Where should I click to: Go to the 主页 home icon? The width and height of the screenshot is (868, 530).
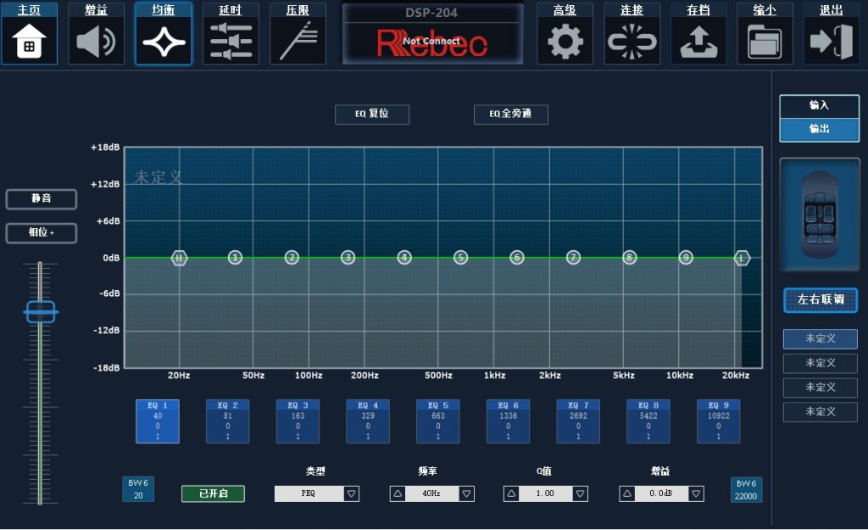(x=30, y=34)
